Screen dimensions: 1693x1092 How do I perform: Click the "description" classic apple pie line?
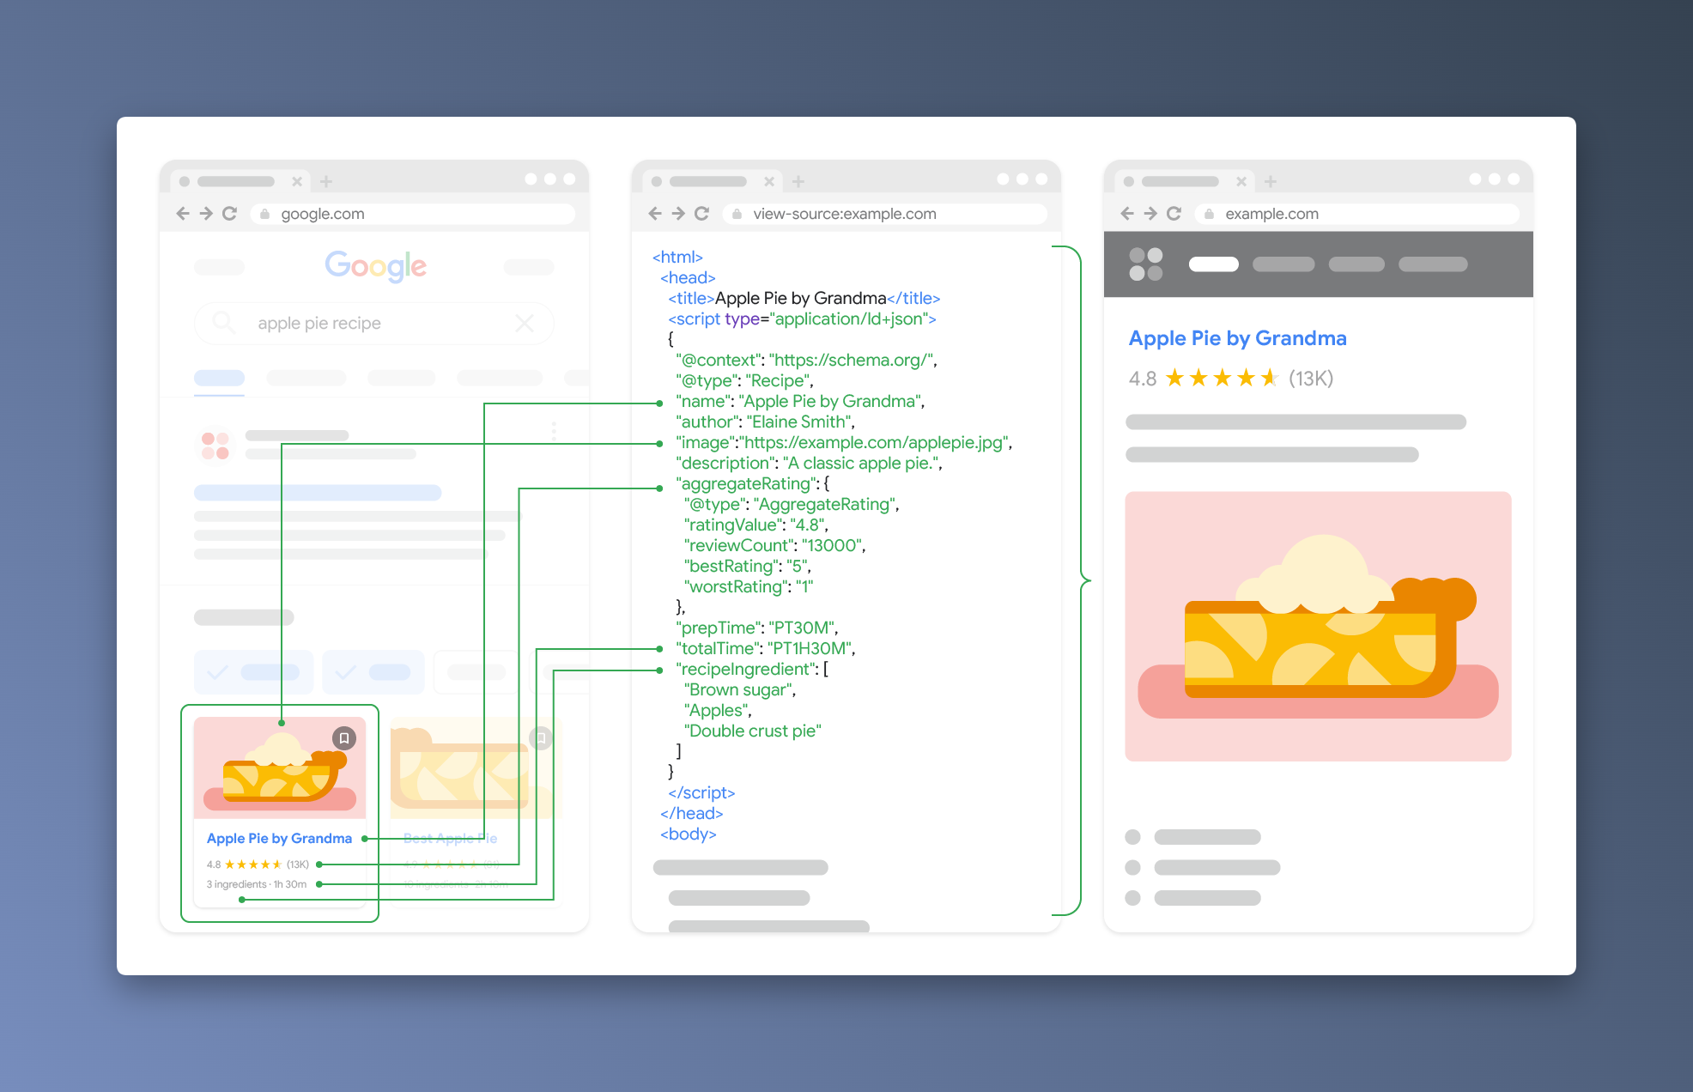[809, 463]
